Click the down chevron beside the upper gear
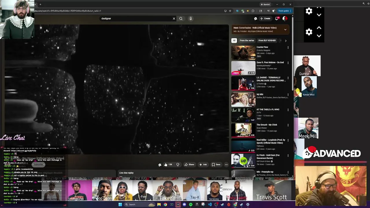 point(319,15)
